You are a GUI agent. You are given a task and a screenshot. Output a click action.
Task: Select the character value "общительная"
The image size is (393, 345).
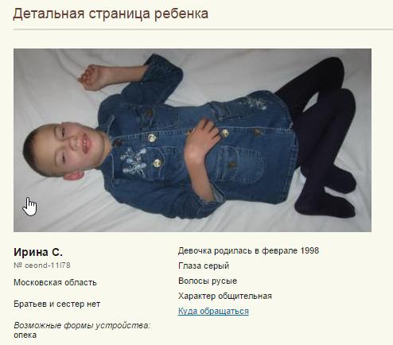tap(245, 296)
